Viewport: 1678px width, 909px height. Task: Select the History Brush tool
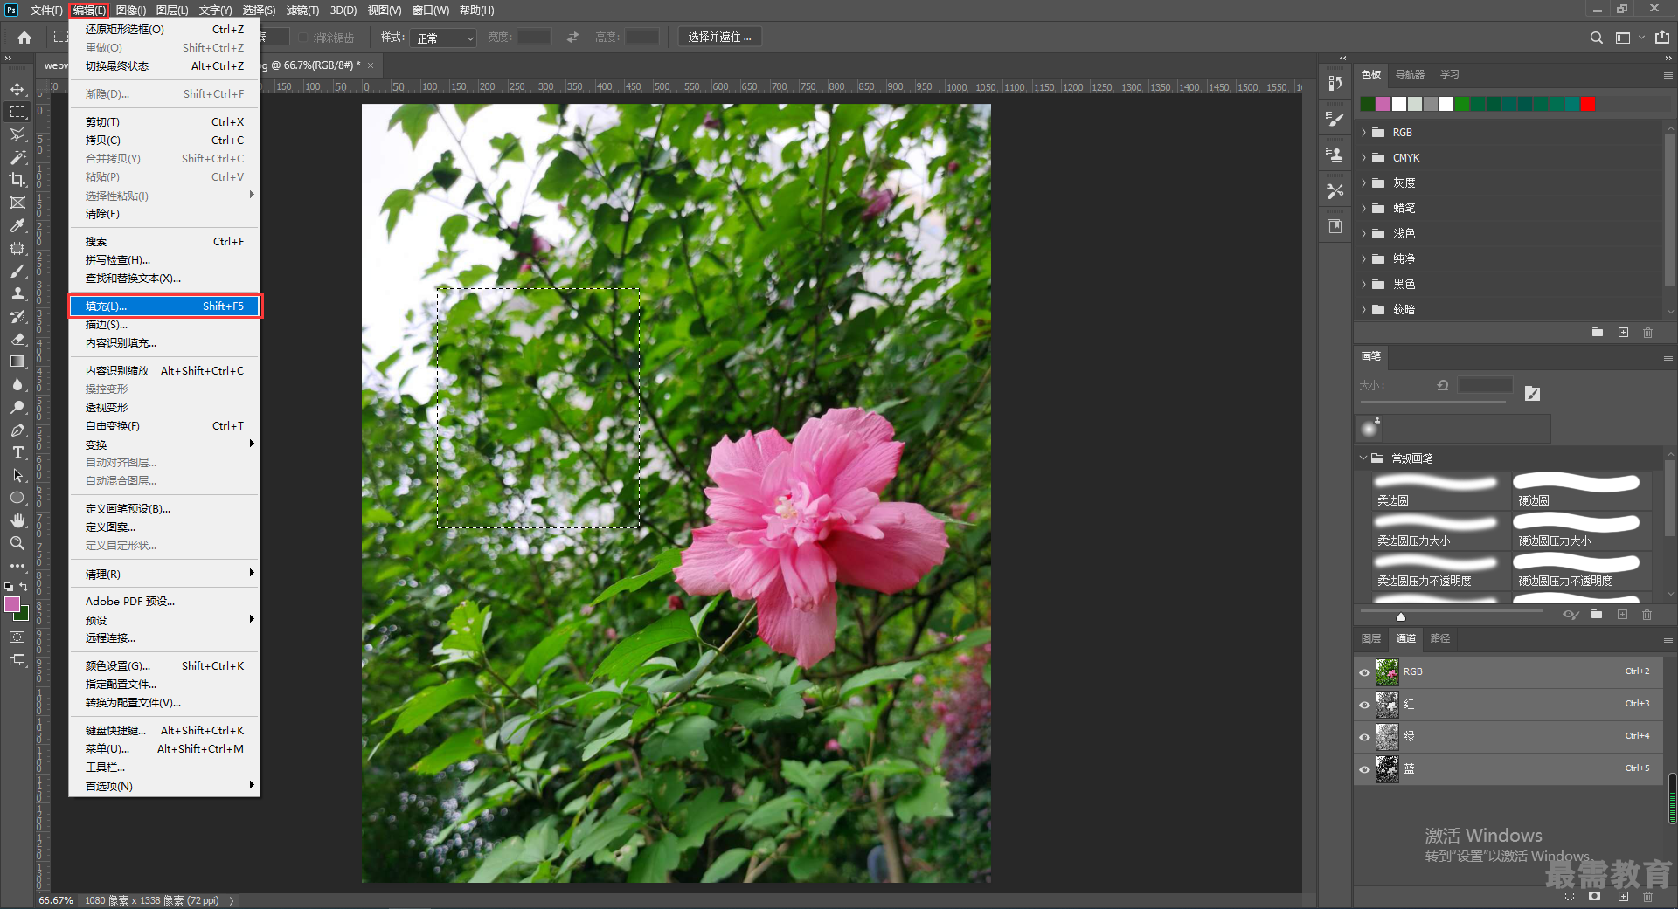pos(17,316)
